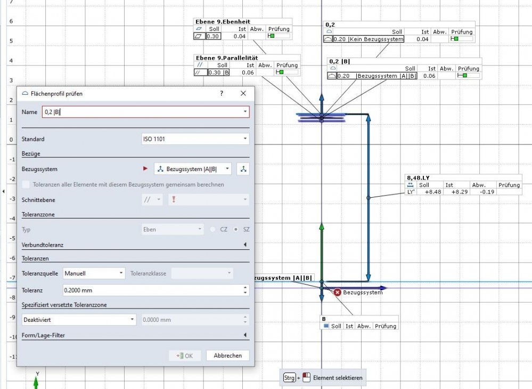Image resolution: width=532 pixels, height=389 pixels.
Task: Click the parallelism symbol in Ebene 9.Parallelität label
Action: (199, 72)
